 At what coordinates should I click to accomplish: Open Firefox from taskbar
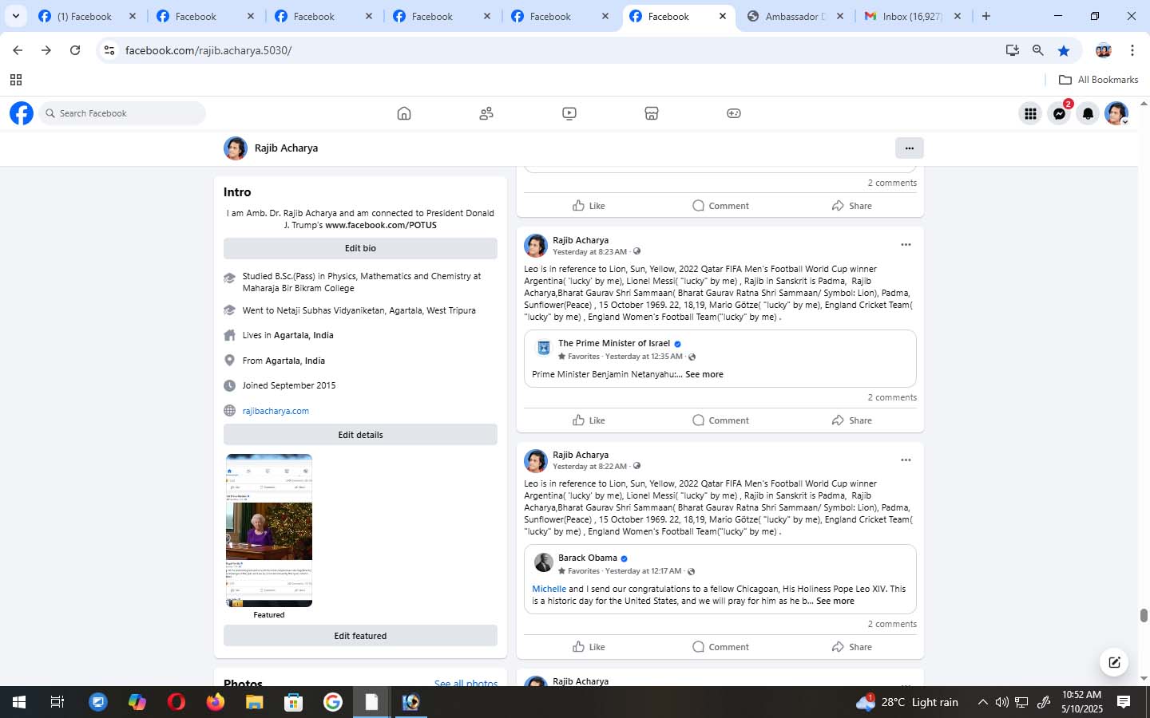[216, 702]
